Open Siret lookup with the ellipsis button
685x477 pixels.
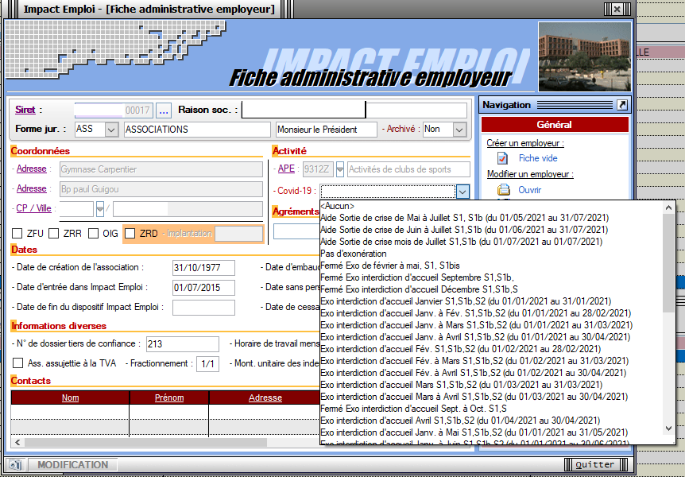pos(164,111)
